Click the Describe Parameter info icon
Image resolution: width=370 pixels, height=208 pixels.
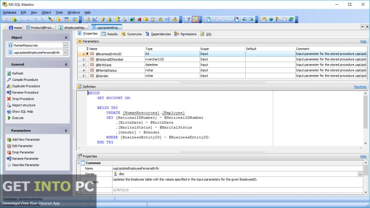pyautogui.click(x=9, y=165)
